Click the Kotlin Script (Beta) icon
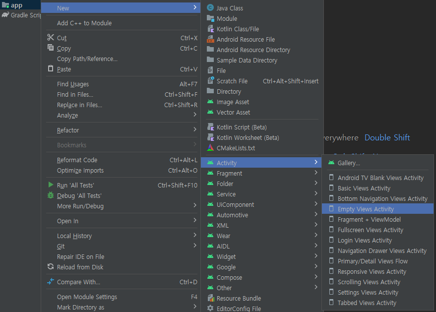Viewport: 436px width, 312px height. (x=210, y=127)
